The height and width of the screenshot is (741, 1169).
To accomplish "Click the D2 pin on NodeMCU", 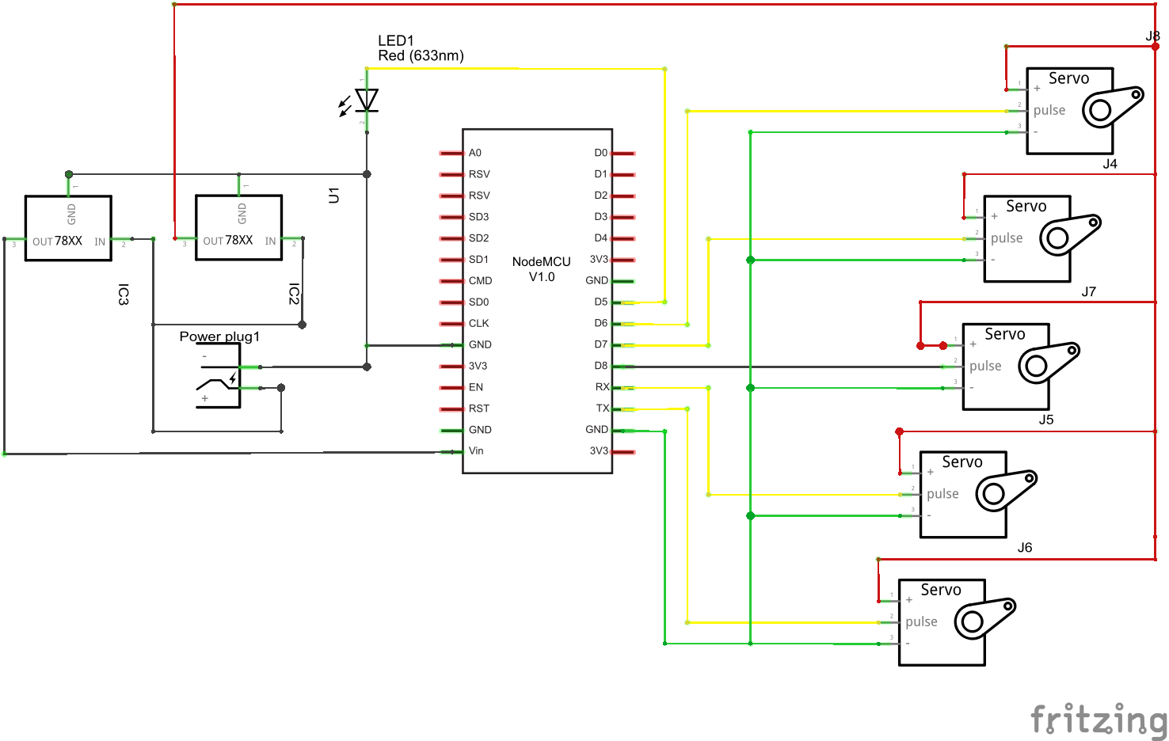I will (x=623, y=196).
